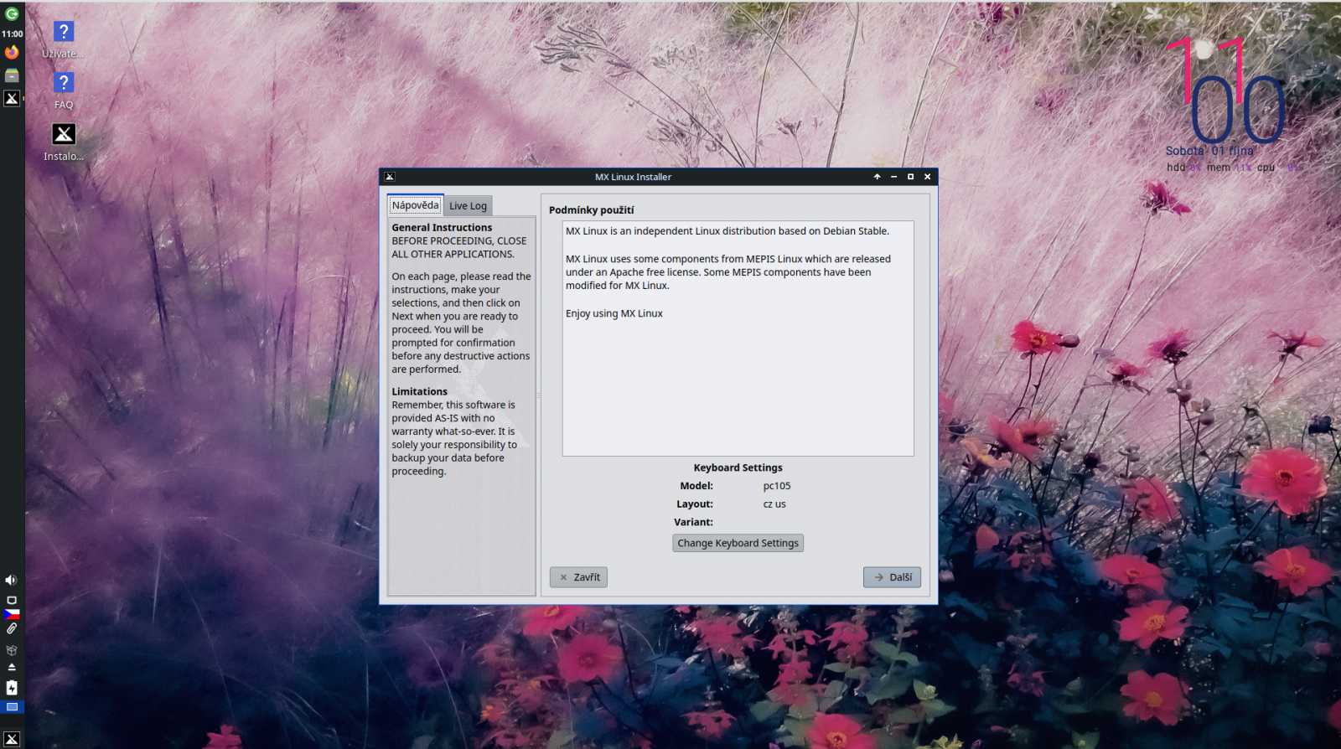This screenshot has height=749, width=1341.
Task: Click the network connection tray icon
Action: [12, 600]
